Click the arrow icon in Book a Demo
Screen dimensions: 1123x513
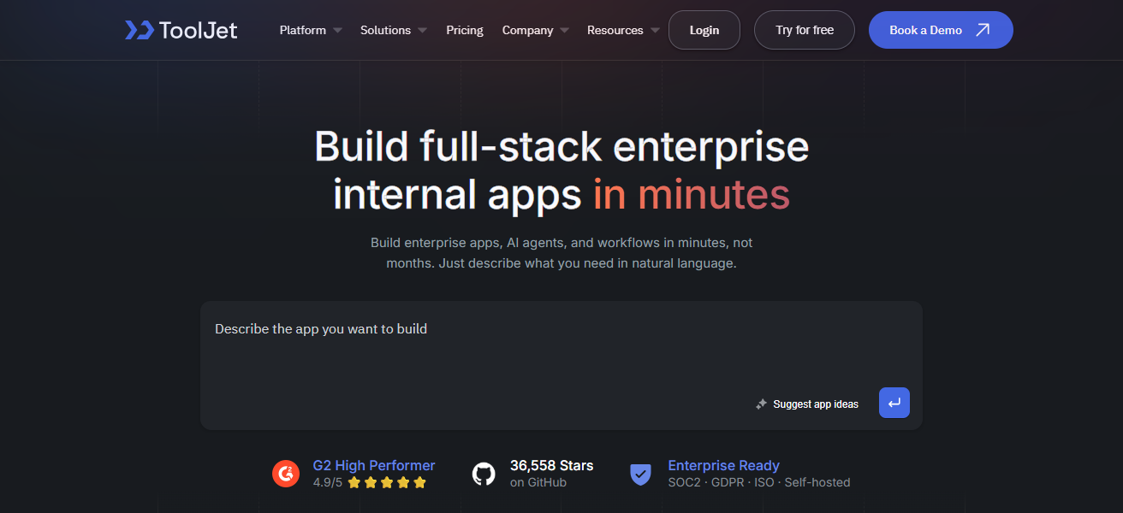[983, 30]
